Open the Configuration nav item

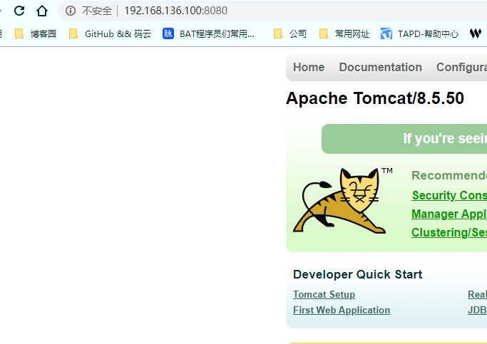pyautogui.click(x=461, y=68)
